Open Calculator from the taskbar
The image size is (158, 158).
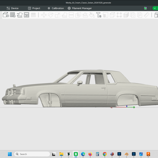(x=97, y=154)
